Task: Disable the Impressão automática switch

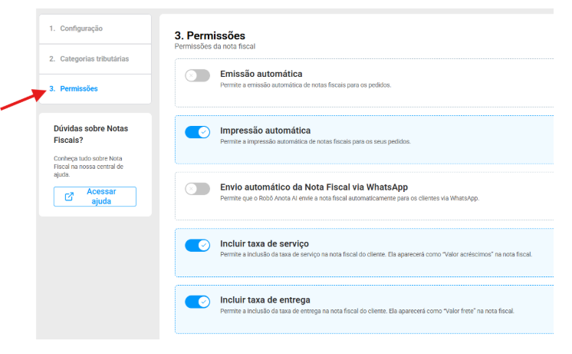Action: pos(197,132)
